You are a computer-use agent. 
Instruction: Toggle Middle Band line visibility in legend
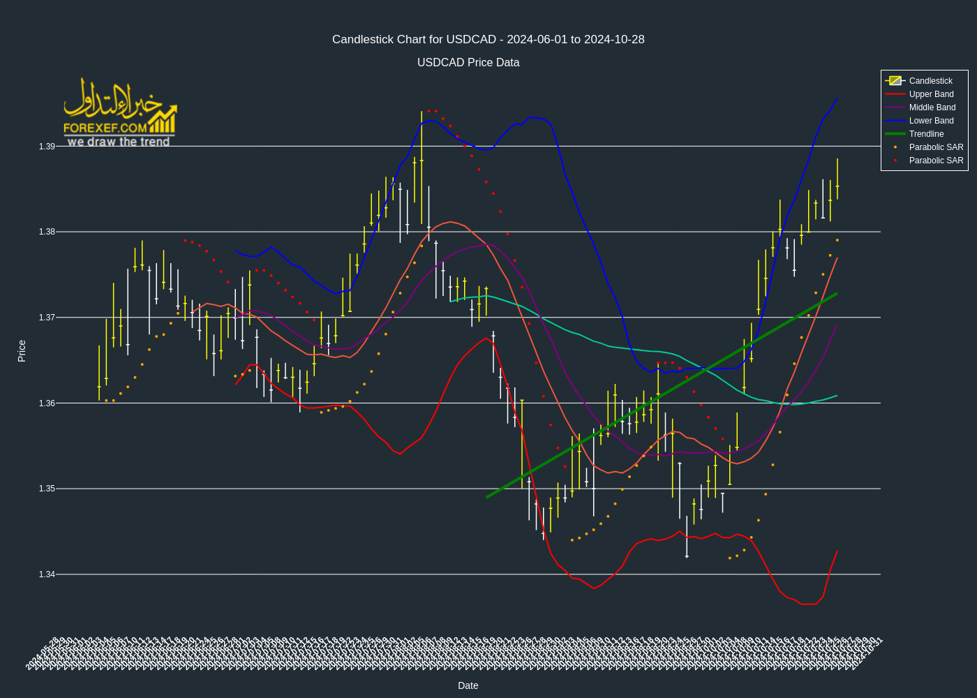pyautogui.click(x=924, y=107)
